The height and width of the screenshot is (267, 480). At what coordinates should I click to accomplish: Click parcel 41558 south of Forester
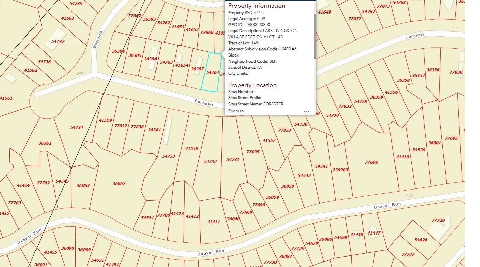192,148
